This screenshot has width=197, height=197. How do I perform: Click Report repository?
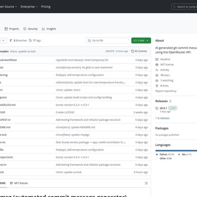coord(166,91)
